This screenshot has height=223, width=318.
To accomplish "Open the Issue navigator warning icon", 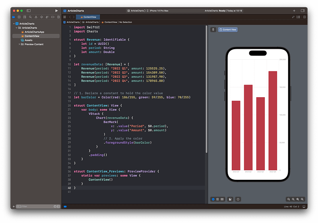I will (x=36, y=17).
